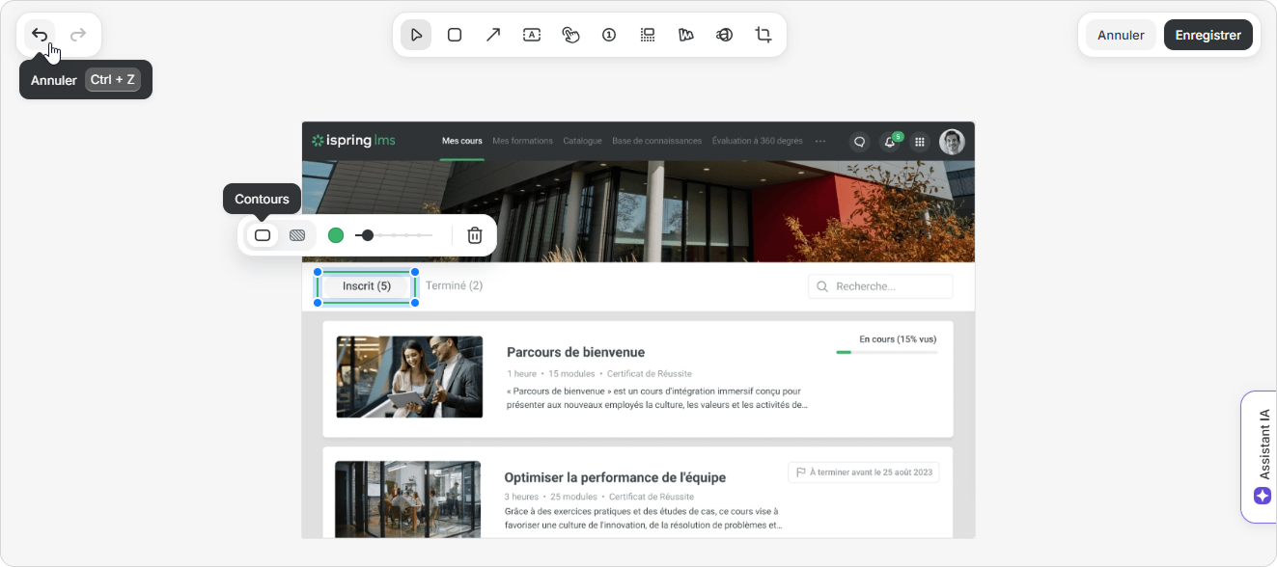
Task: Select the rectangle shape tool
Action: [455, 35]
